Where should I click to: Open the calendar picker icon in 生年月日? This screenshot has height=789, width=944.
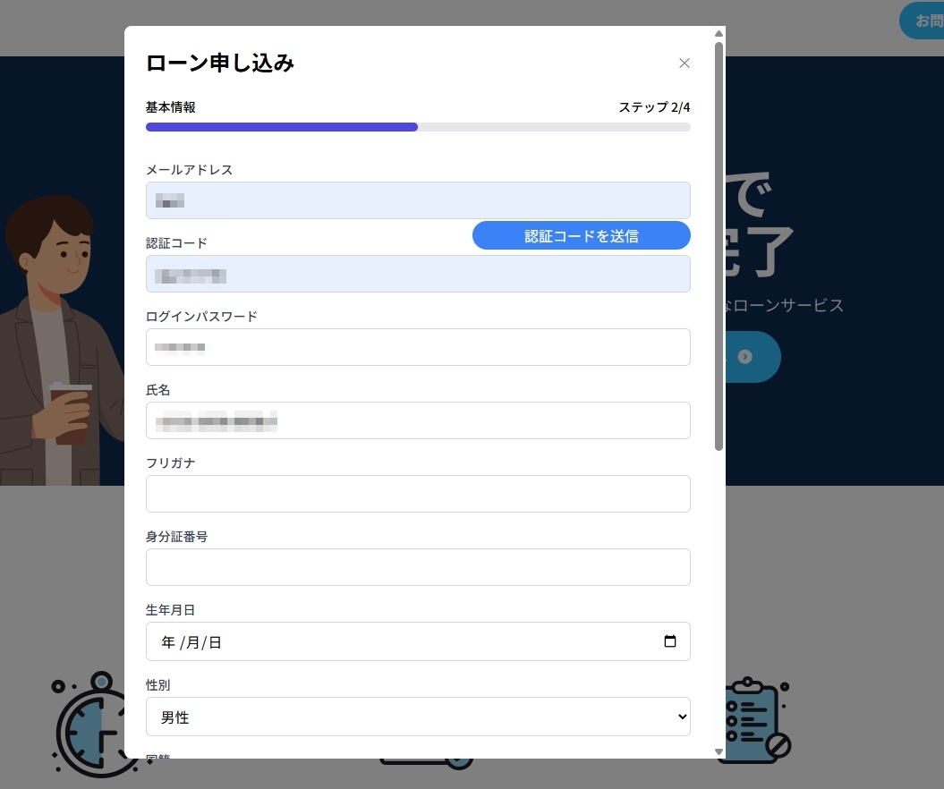(x=670, y=641)
